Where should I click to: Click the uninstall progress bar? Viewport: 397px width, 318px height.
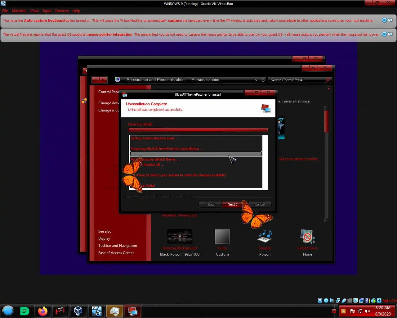click(198, 130)
